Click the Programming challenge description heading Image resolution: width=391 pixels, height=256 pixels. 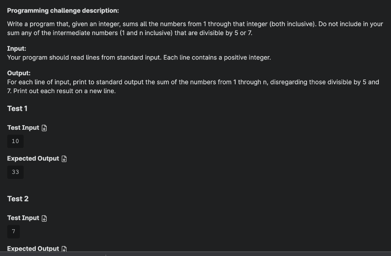(x=63, y=11)
